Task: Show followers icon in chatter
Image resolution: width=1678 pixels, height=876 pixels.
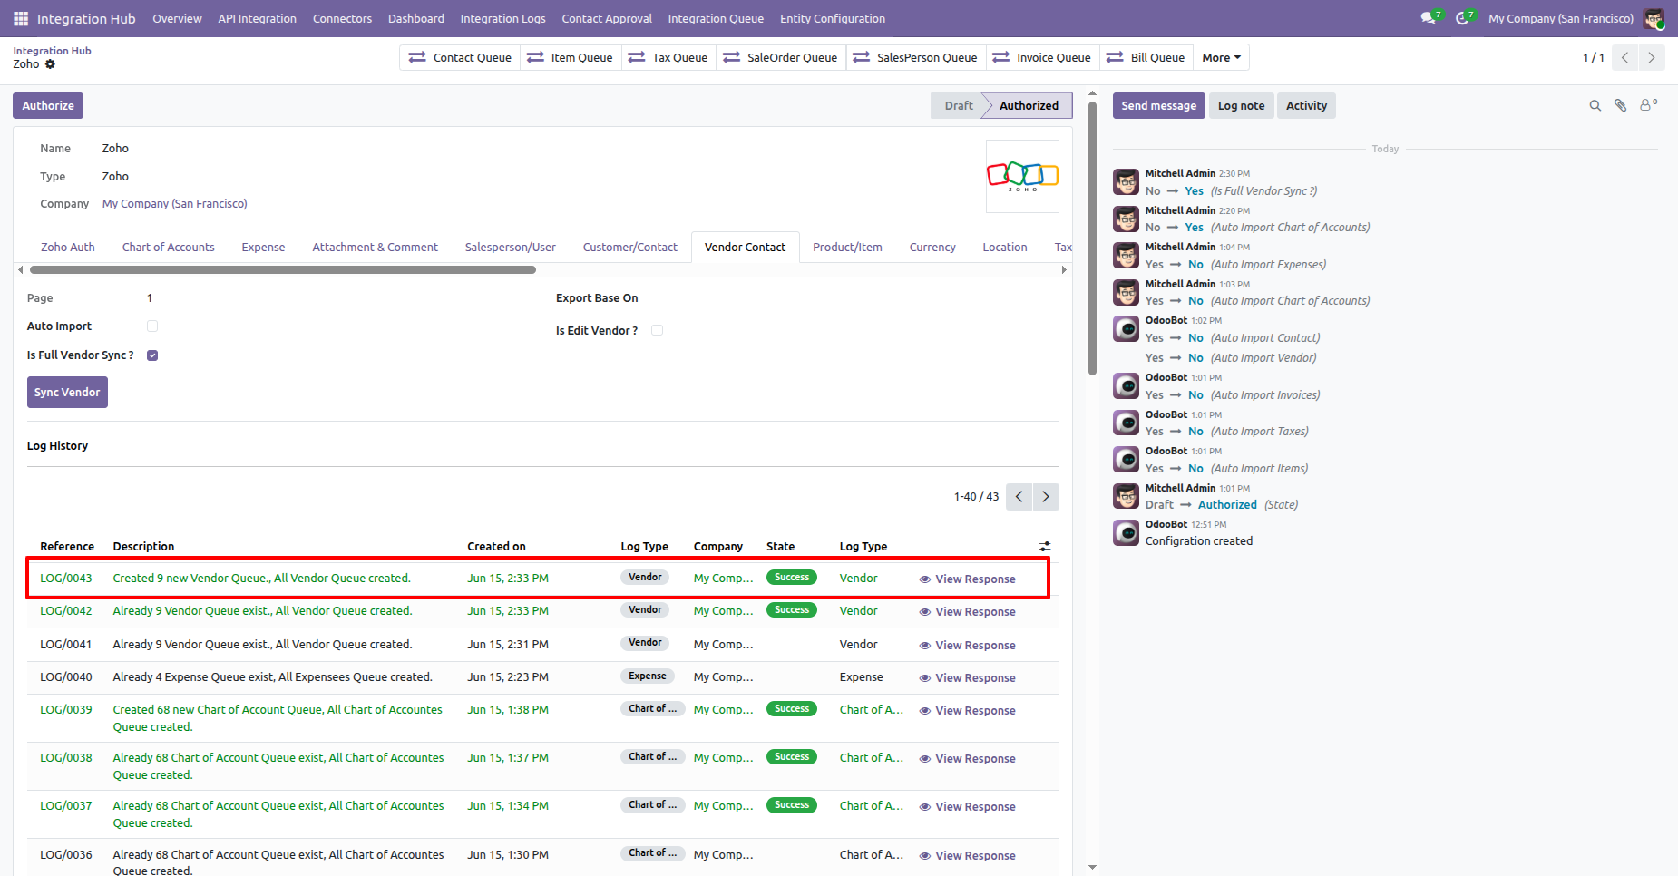Action: 1648,105
